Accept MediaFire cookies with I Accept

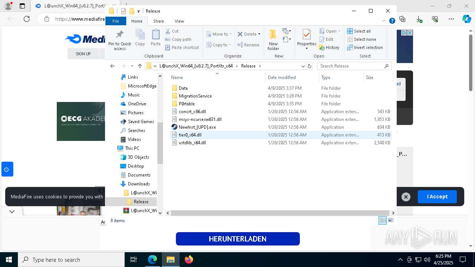[x=437, y=197]
